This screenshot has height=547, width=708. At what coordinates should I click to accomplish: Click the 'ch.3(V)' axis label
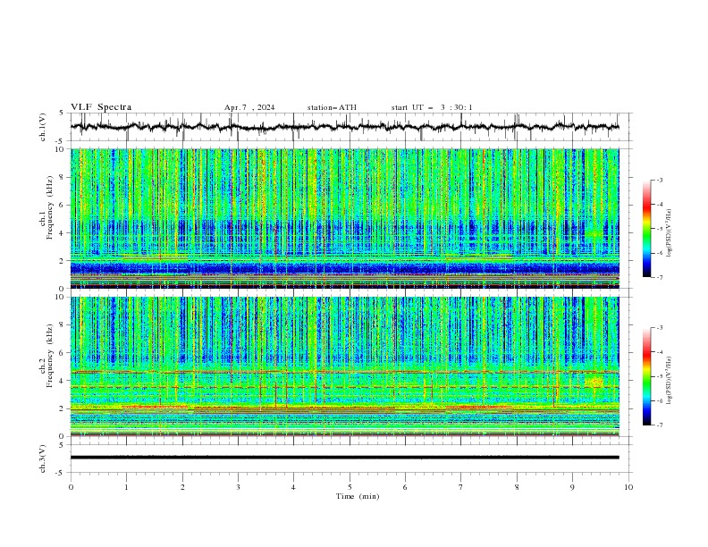[43, 459]
